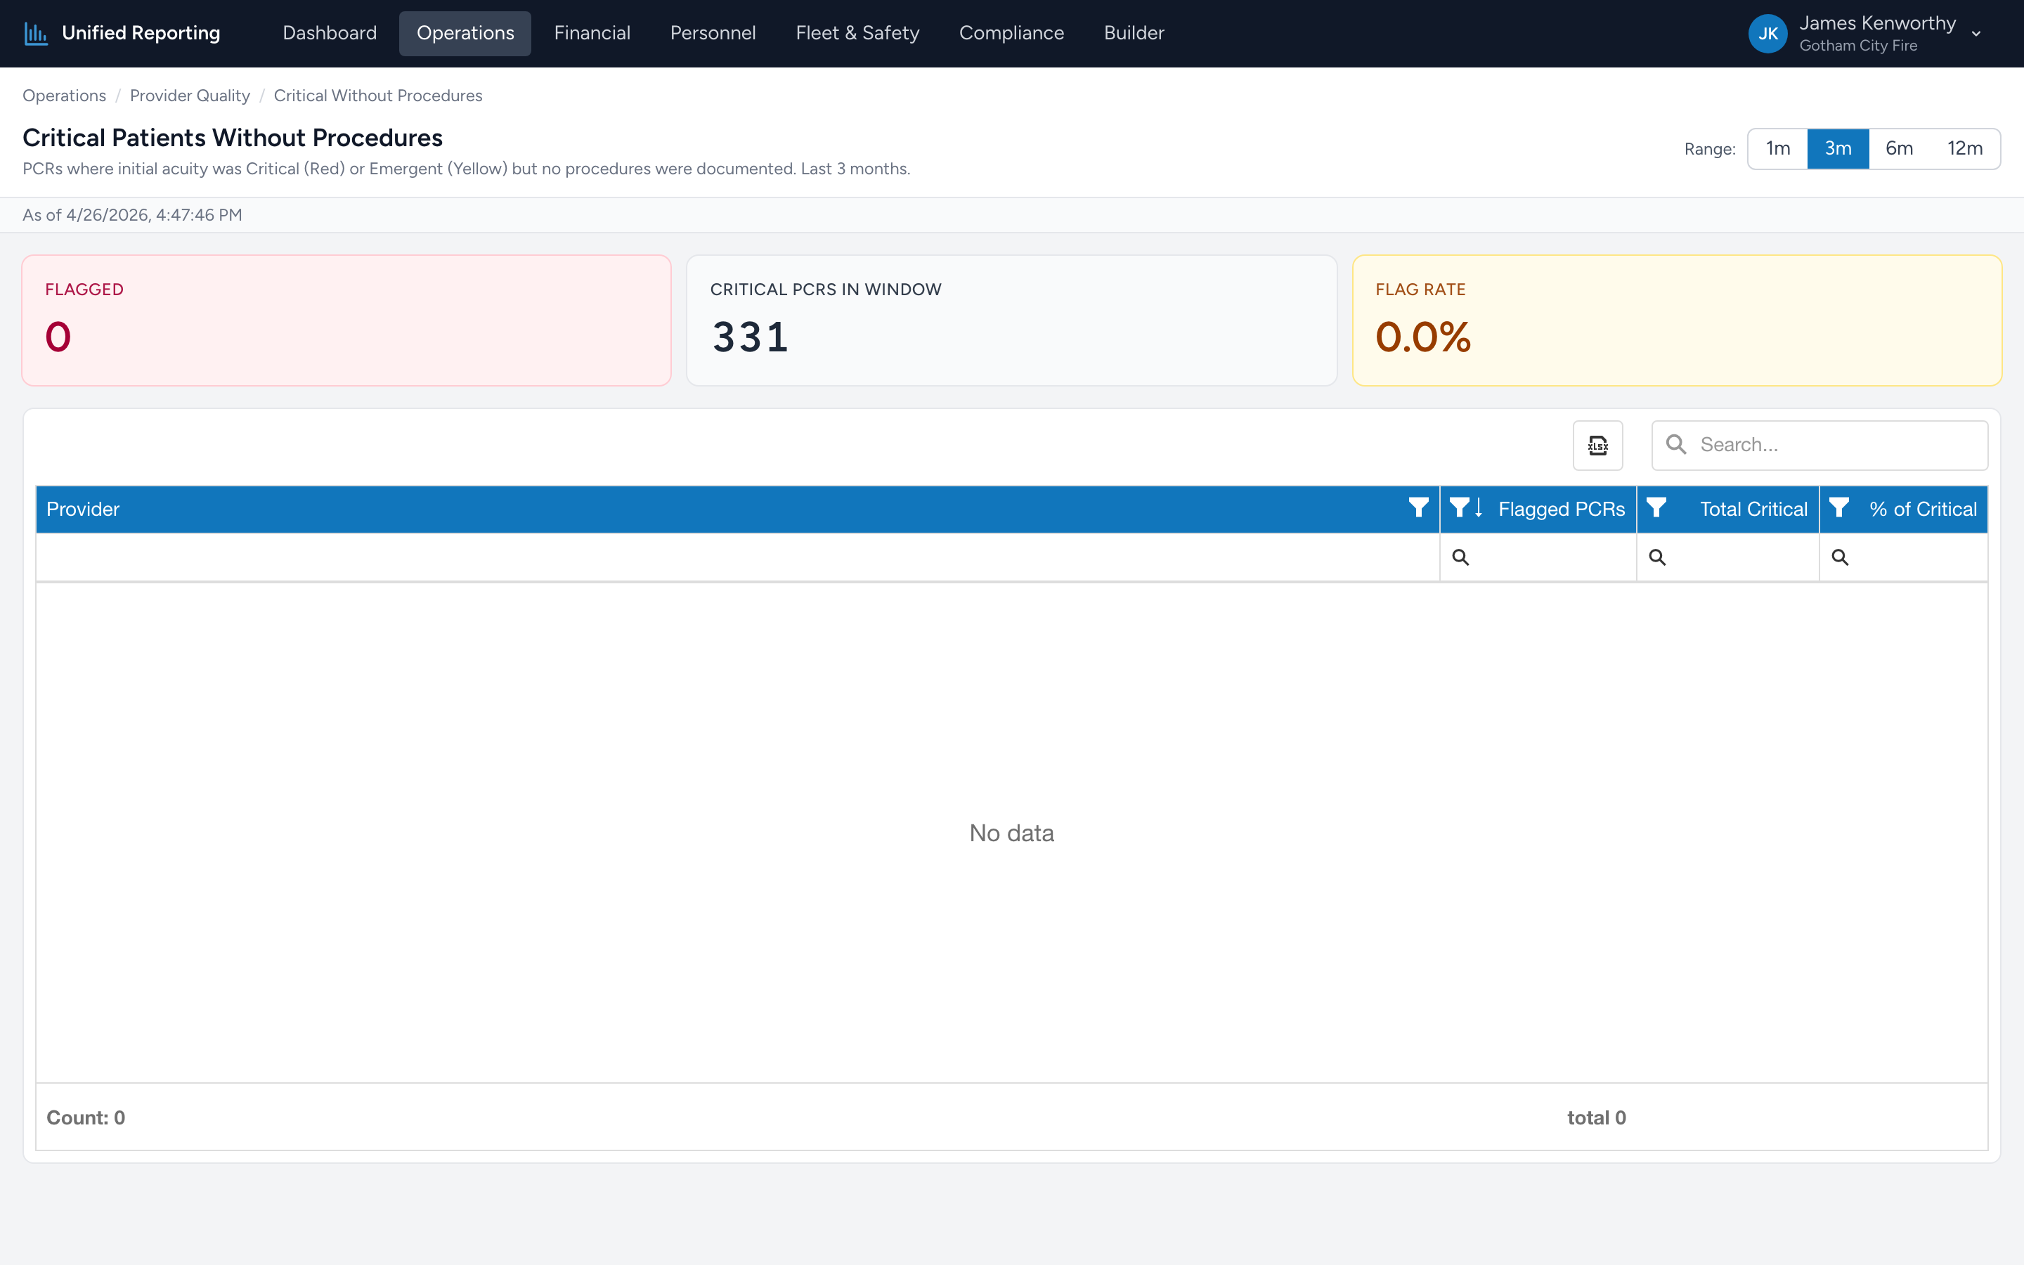The height and width of the screenshot is (1265, 2024).
Task: Click the 'No data' message
Action: coord(1011,833)
